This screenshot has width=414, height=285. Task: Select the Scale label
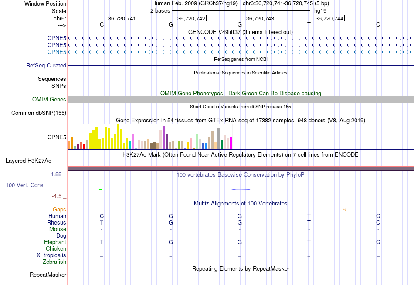pos(59,11)
